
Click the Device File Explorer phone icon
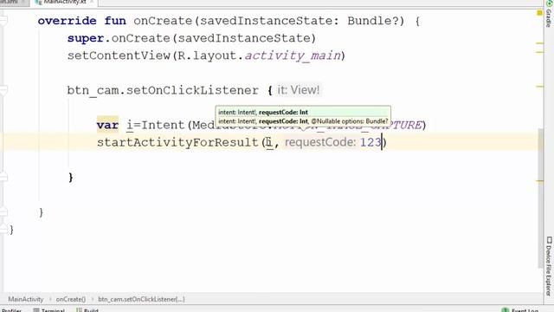coord(549,240)
